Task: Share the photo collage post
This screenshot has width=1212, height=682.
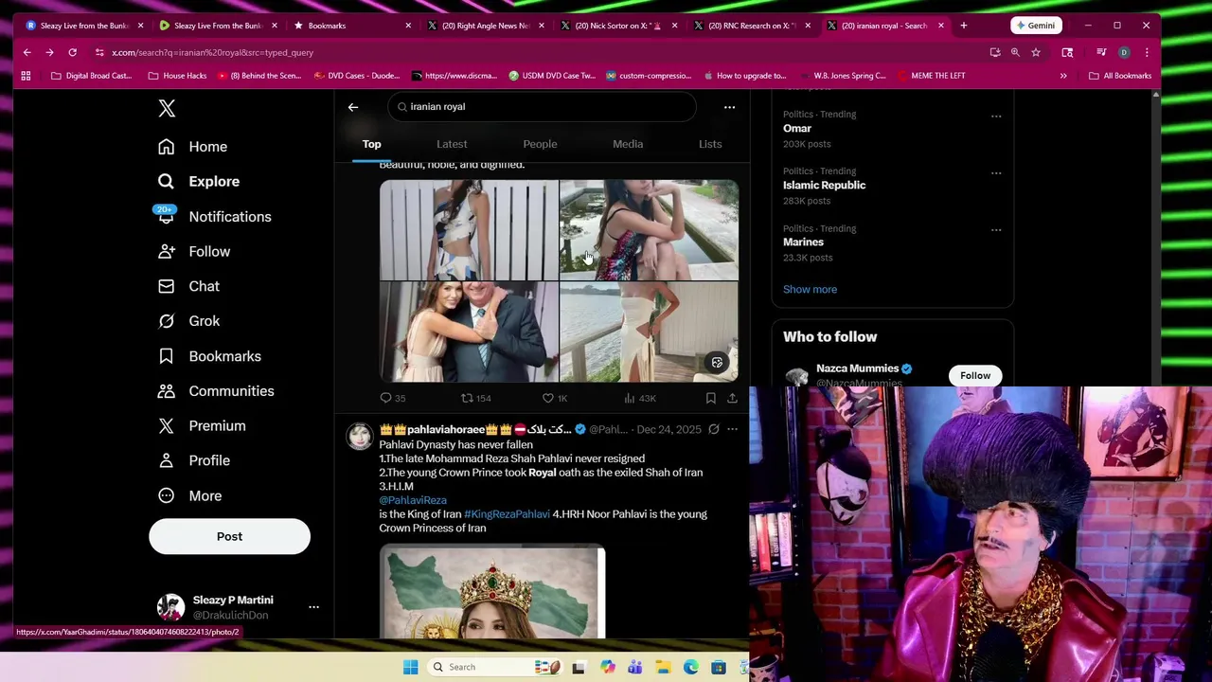Action: pyautogui.click(x=732, y=398)
